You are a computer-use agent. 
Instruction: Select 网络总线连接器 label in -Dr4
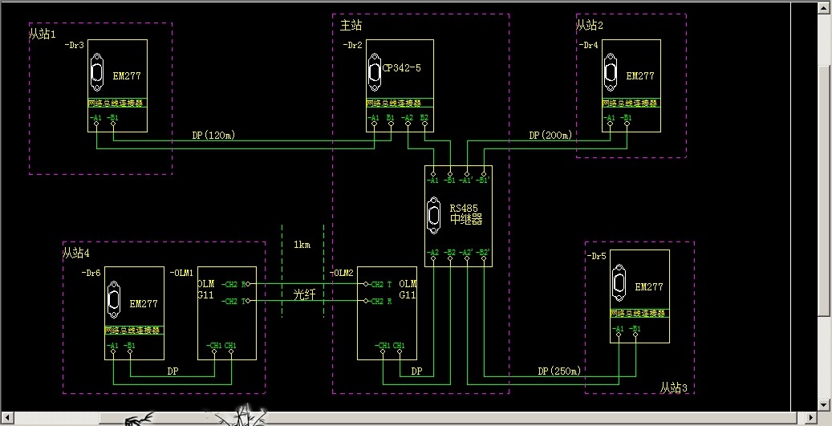coord(629,103)
